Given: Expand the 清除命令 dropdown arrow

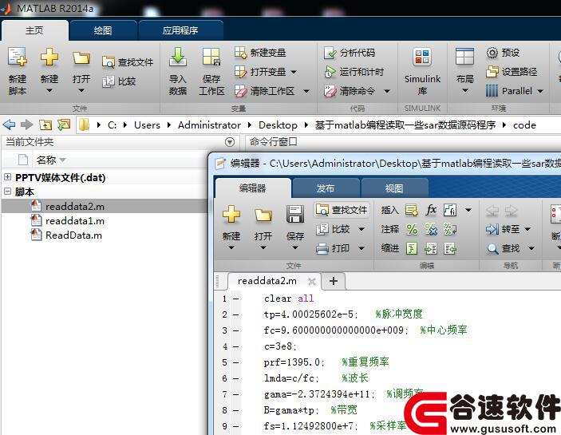Looking at the screenshot, I should pyautogui.click(x=387, y=91).
